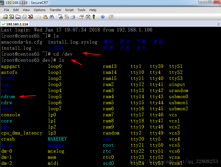Open the Keymap Editor icon
This screenshot has height=167, width=221.
(88, 17)
